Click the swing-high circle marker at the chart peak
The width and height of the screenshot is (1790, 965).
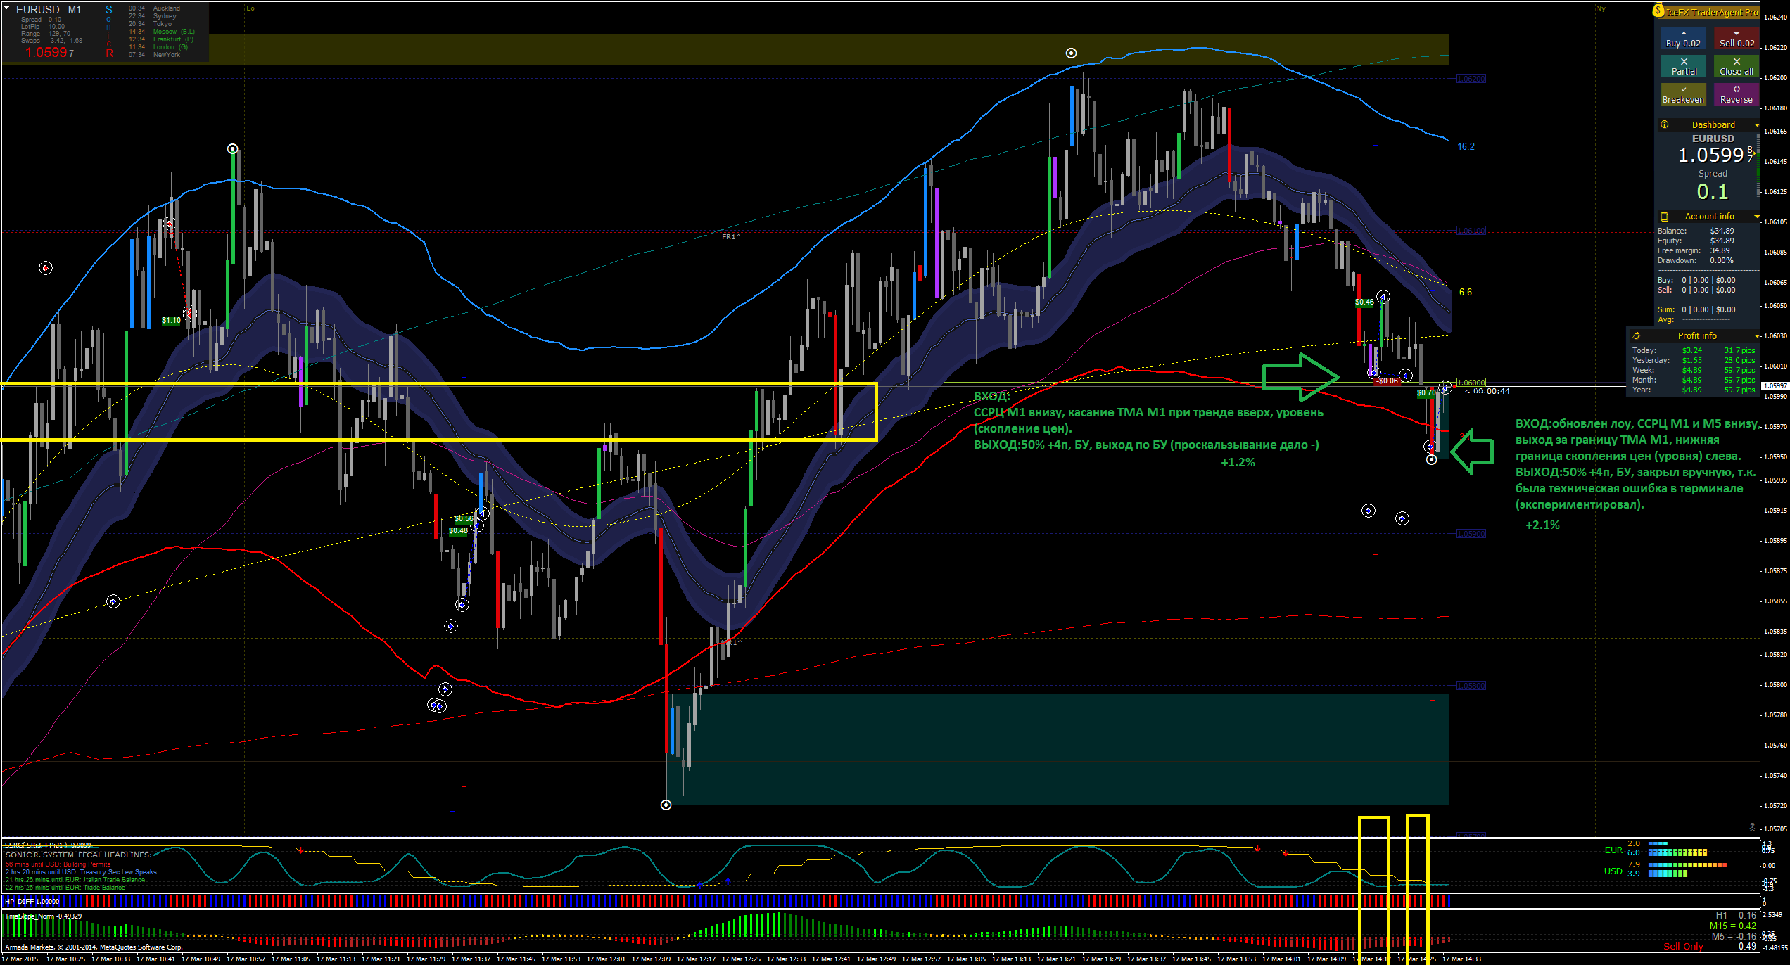pos(1071,53)
